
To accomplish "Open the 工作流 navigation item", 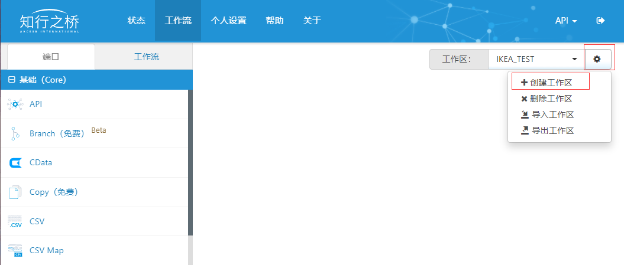I will click(x=178, y=21).
